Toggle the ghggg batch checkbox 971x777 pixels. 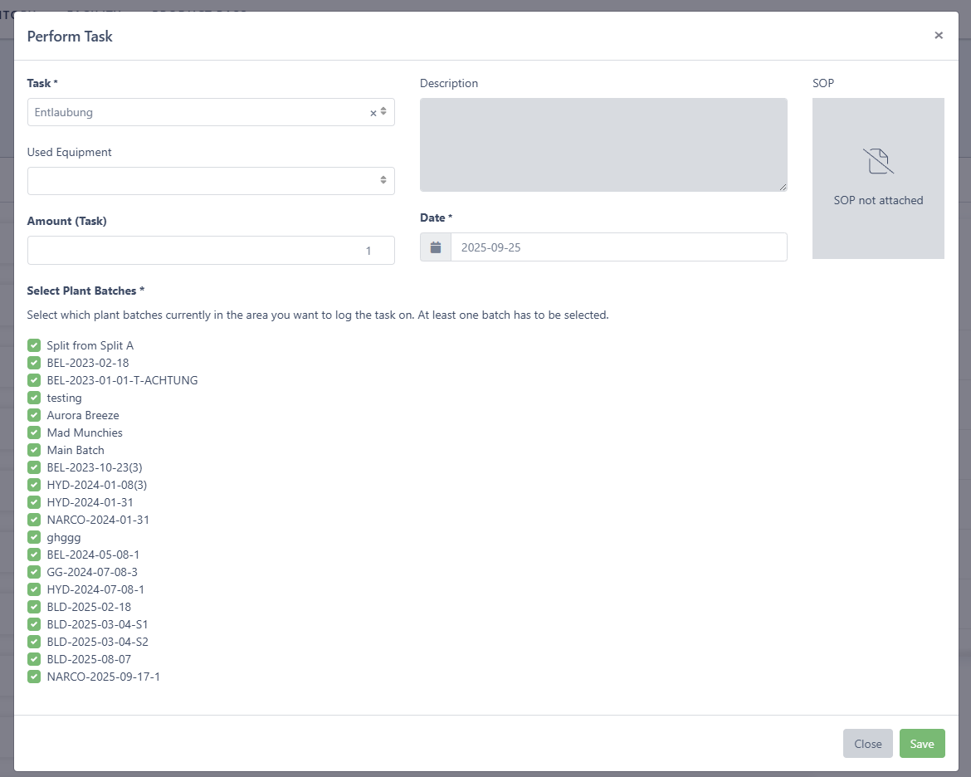pyautogui.click(x=34, y=537)
